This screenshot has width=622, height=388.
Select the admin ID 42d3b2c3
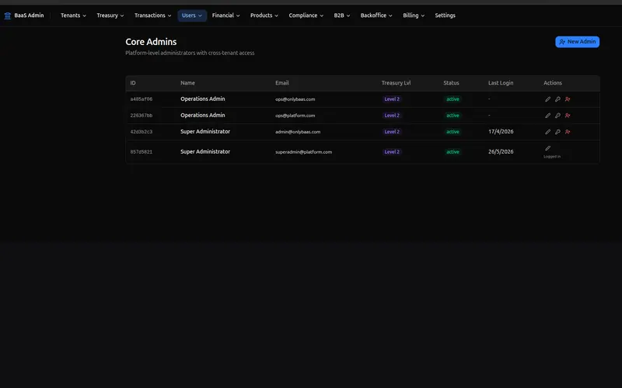pos(142,132)
